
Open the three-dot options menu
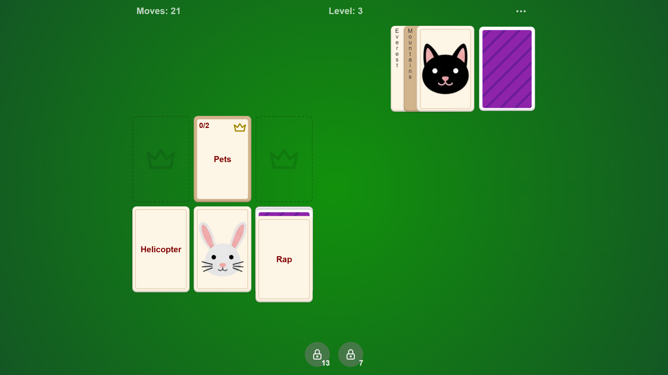[521, 11]
